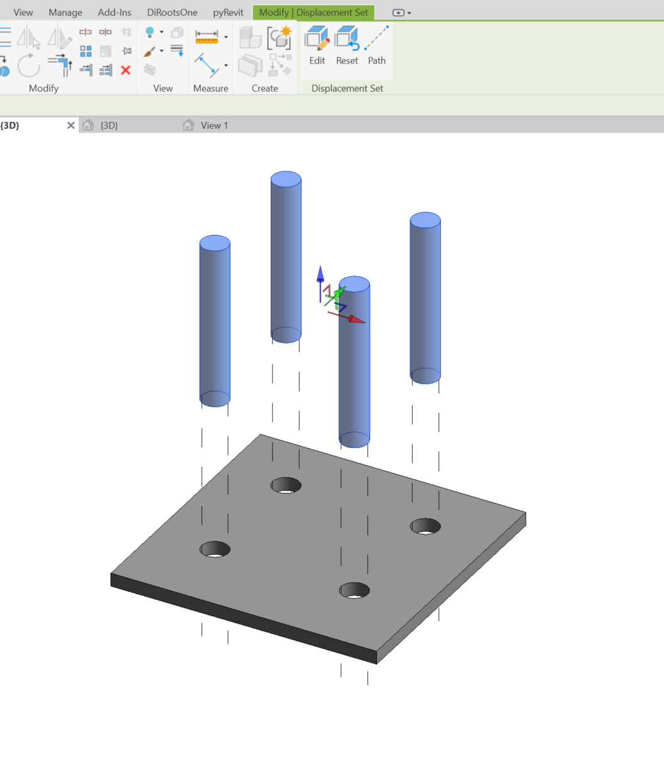Click the red X Delete tool
The image size is (664, 760).
point(125,70)
